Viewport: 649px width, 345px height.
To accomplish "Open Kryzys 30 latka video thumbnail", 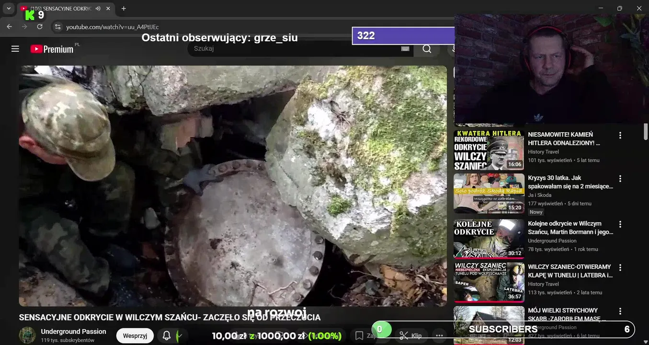I will pos(489,193).
